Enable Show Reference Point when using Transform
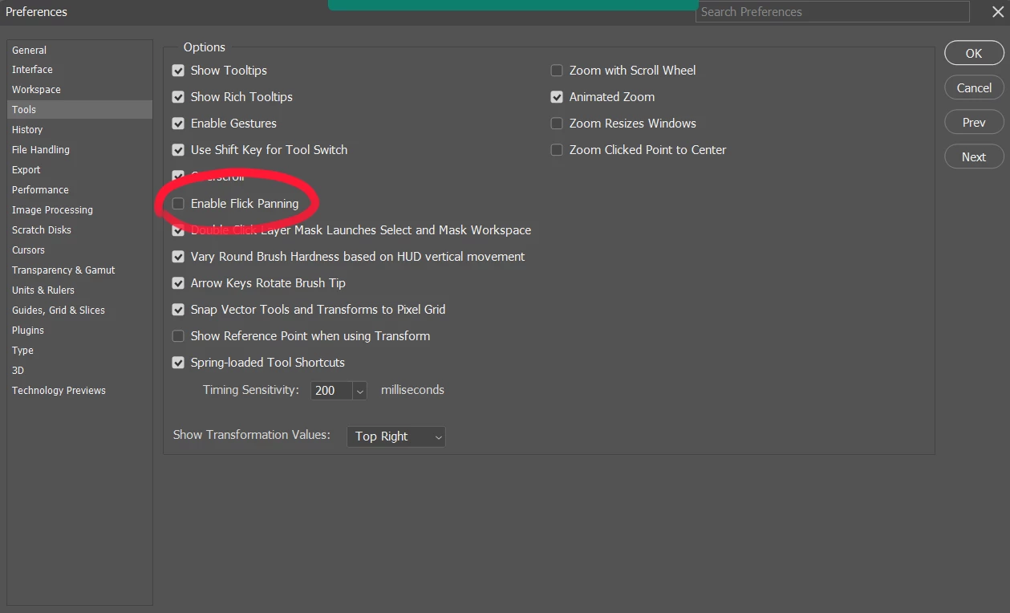This screenshot has height=613, width=1010. point(178,336)
